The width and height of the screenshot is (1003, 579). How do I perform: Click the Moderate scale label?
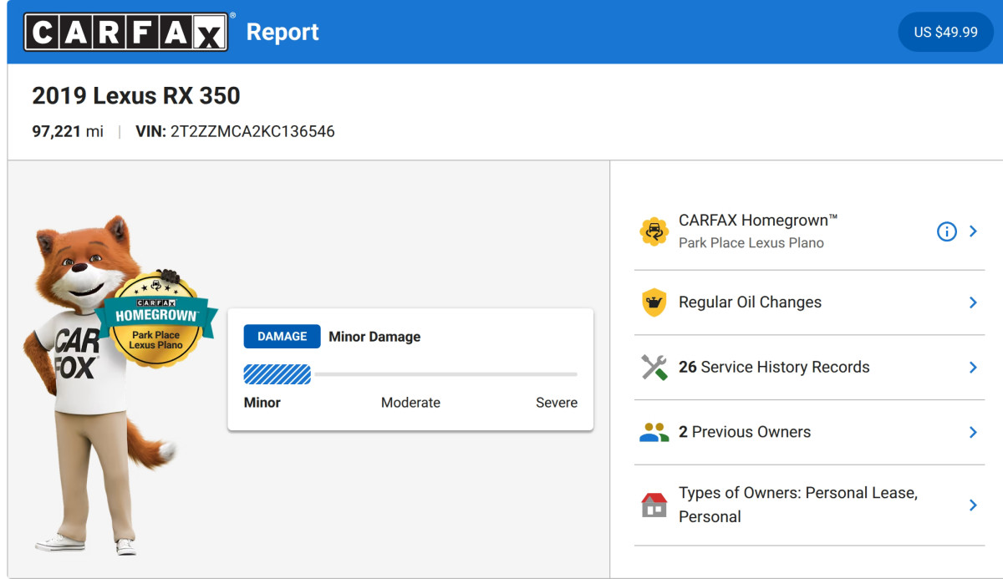click(x=410, y=403)
